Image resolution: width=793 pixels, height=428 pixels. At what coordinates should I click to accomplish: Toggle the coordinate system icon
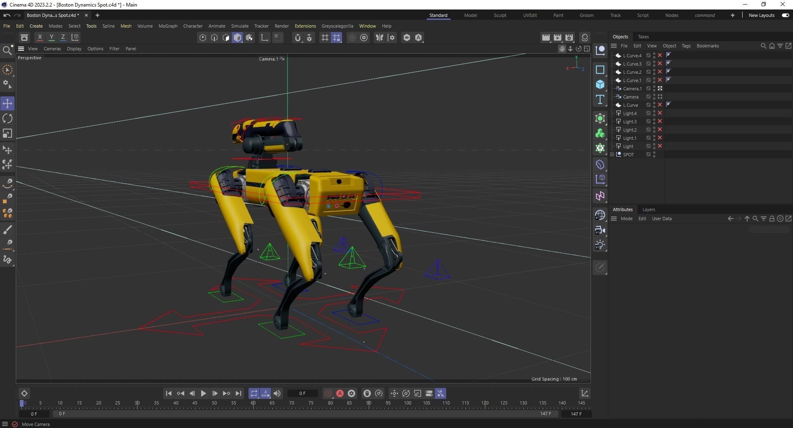[75, 37]
